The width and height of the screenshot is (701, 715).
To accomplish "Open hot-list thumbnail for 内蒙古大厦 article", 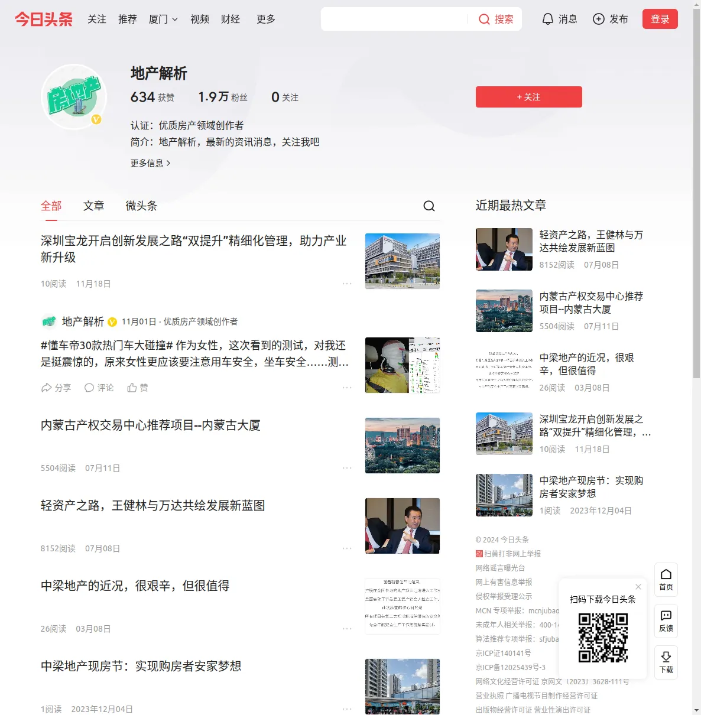I will click(x=504, y=311).
